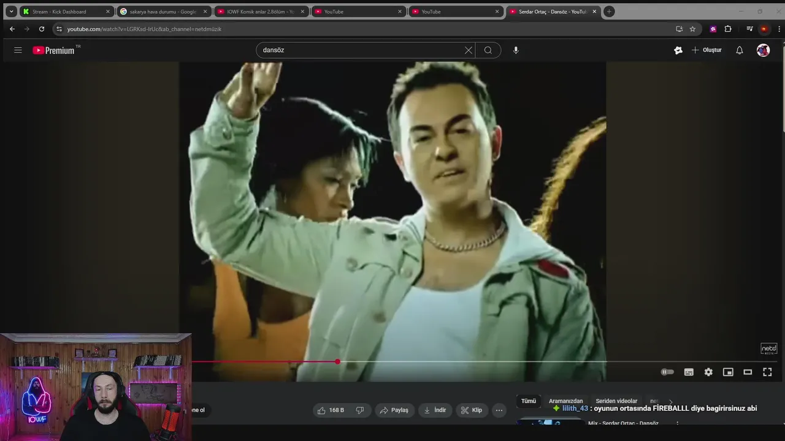Open a new browser tab
The image size is (785, 441).
pyautogui.click(x=609, y=12)
